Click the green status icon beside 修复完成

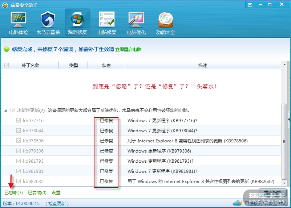[x=7, y=49]
